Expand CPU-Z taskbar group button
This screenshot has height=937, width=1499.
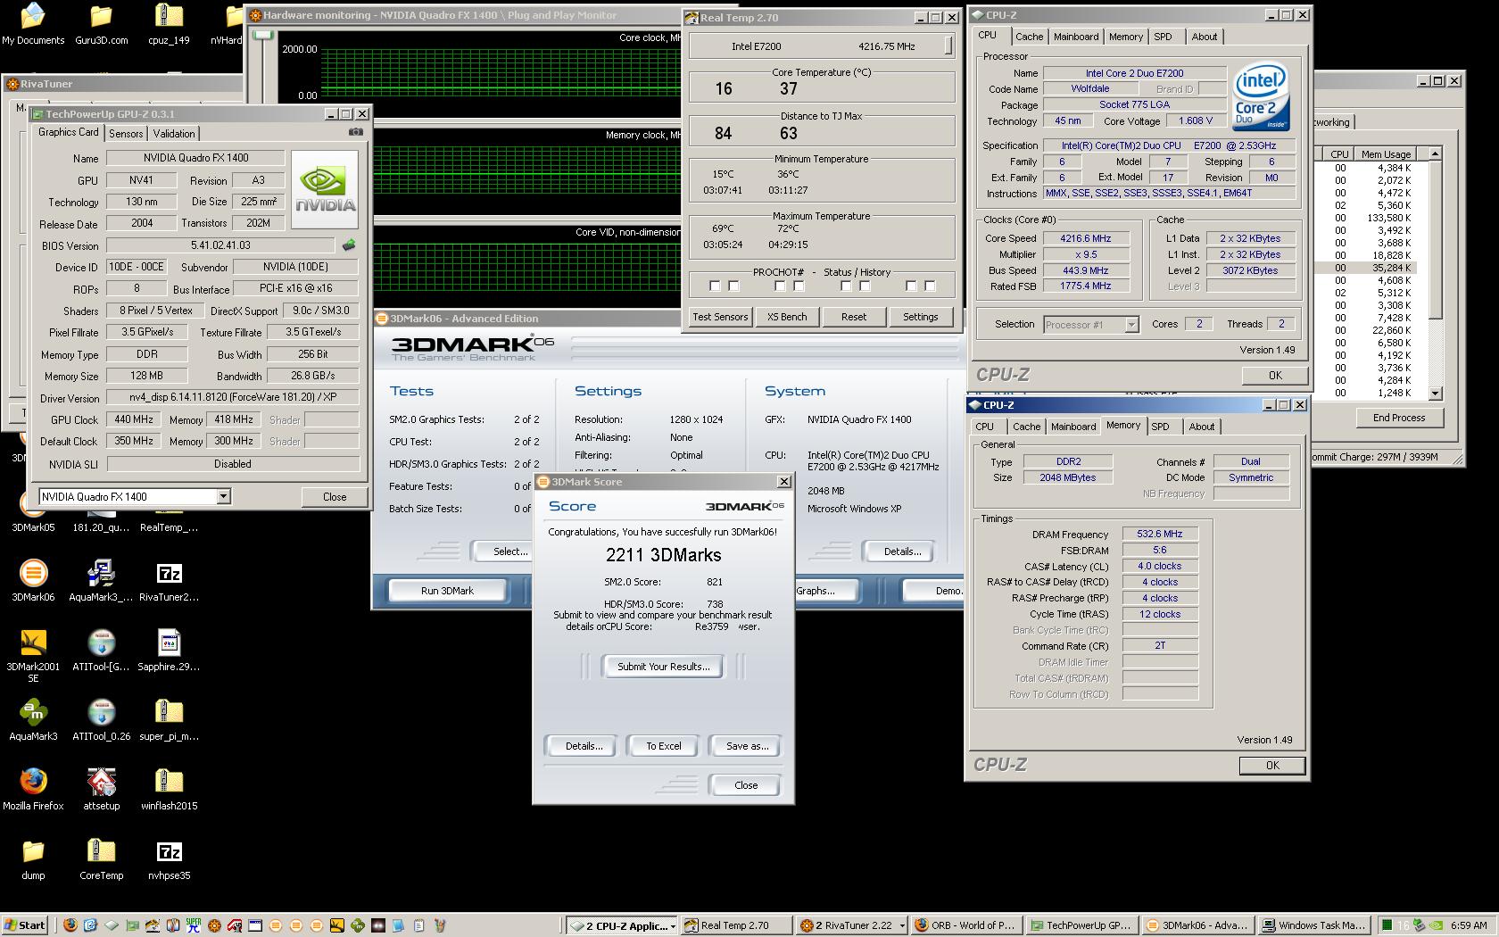[622, 925]
